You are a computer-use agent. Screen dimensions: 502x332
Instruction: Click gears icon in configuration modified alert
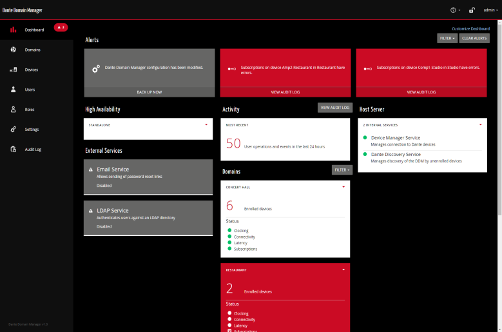pyautogui.click(x=96, y=69)
